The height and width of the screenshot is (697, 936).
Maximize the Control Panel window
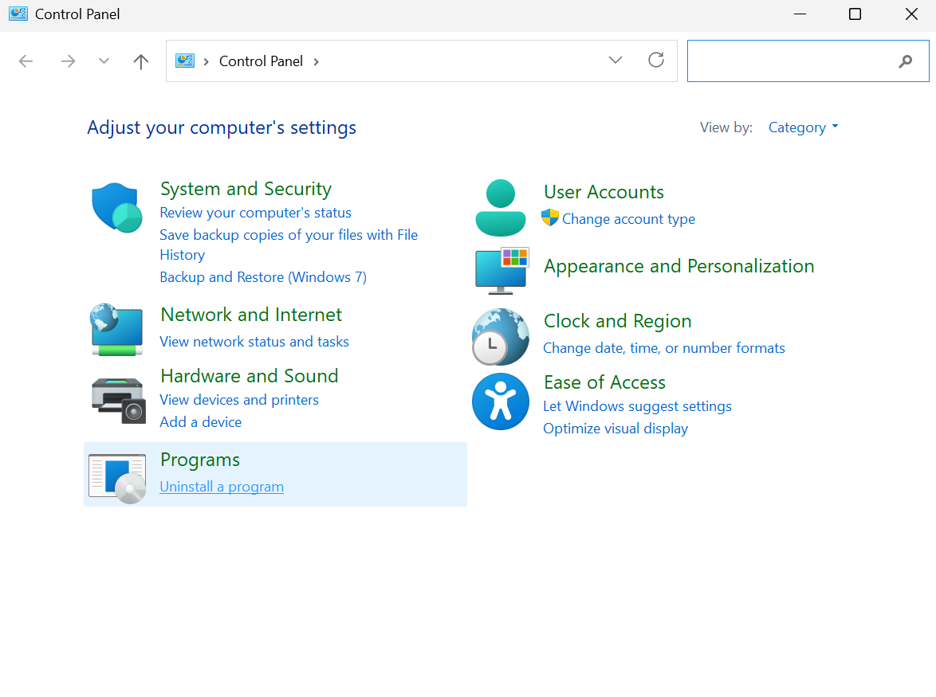pos(855,14)
